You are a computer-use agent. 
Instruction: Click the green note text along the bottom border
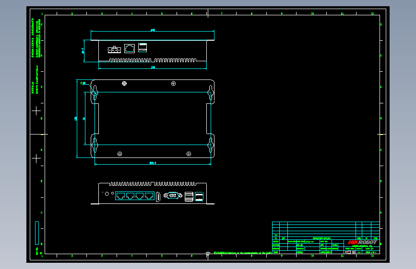(242, 253)
